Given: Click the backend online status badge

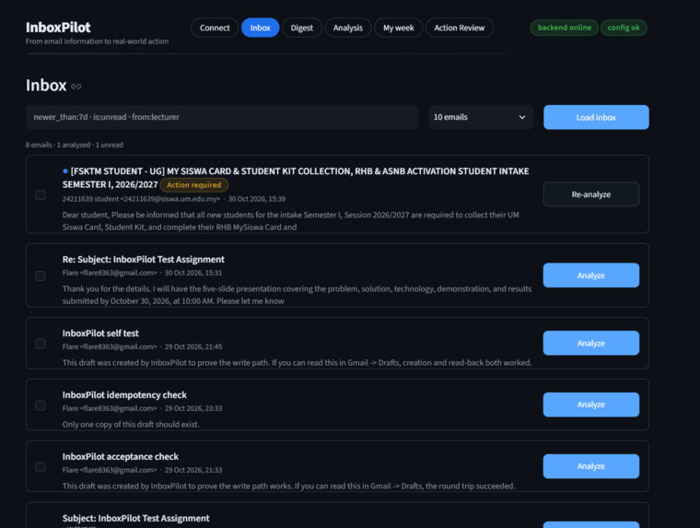Looking at the screenshot, I should 565,28.
